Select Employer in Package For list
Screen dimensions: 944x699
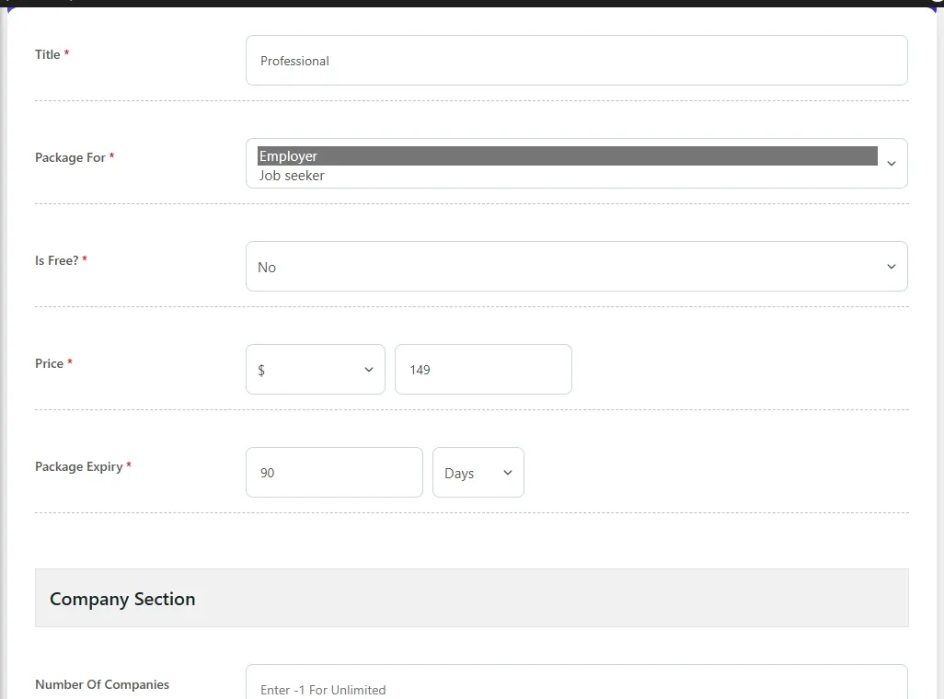pyautogui.click(x=567, y=156)
